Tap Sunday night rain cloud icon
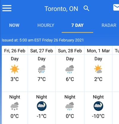This screenshot has height=124, width=119. (70, 106)
